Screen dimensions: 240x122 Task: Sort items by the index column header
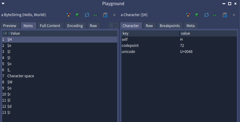5,33
